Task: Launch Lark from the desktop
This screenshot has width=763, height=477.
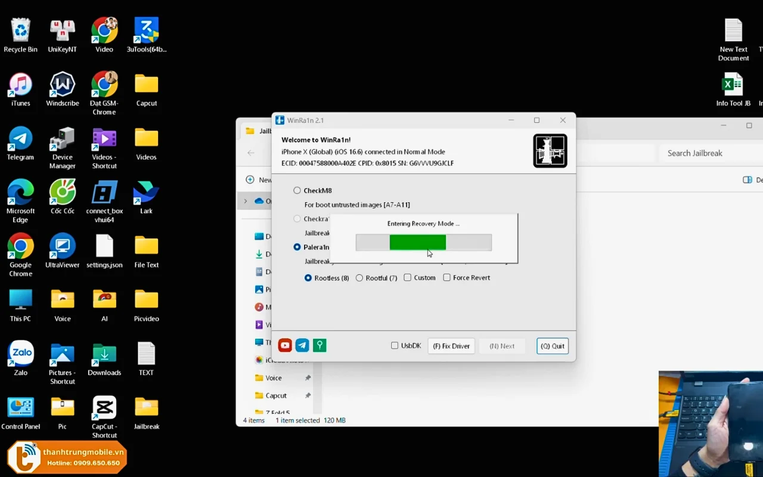Action: point(146,197)
